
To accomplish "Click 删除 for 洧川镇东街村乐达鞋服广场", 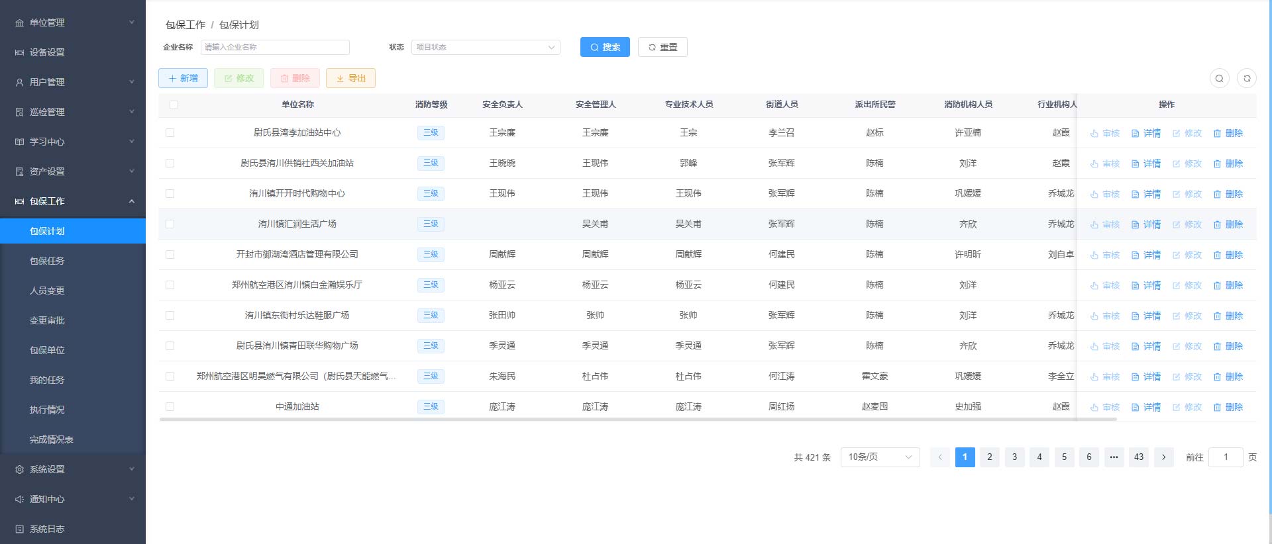I will click(x=1228, y=316).
